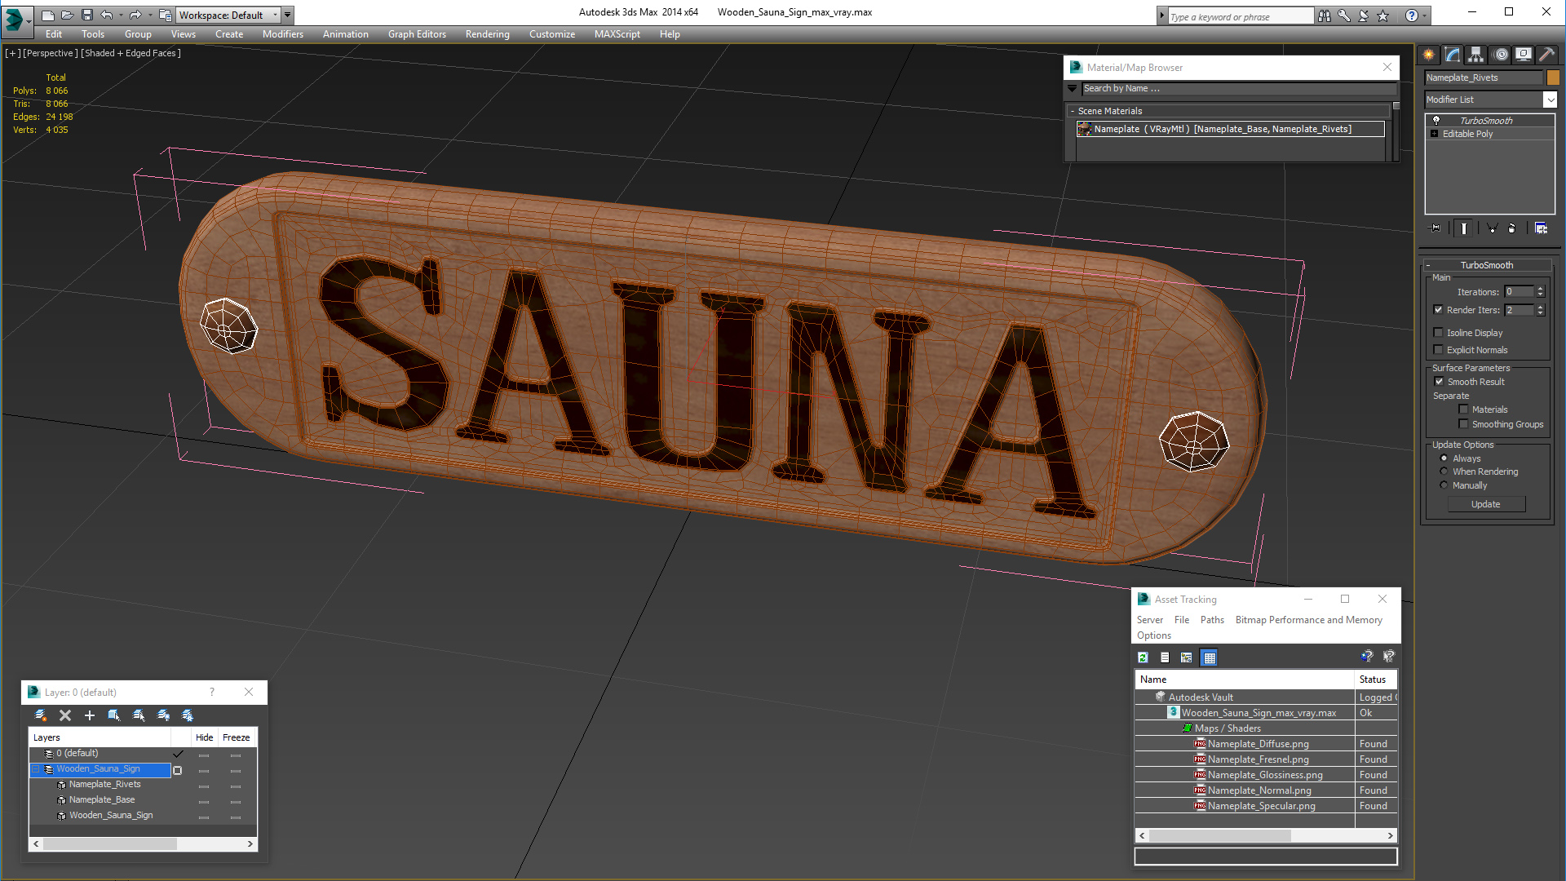Collapse the TurboSmooth rollout header
The height and width of the screenshot is (881, 1566).
tap(1486, 265)
